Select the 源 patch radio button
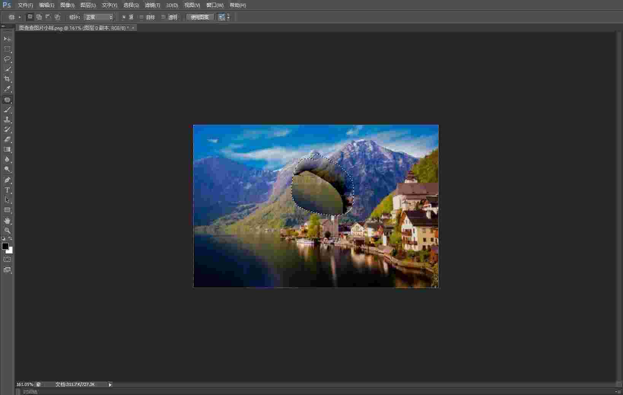The width and height of the screenshot is (623, 395). coord(124,17)
